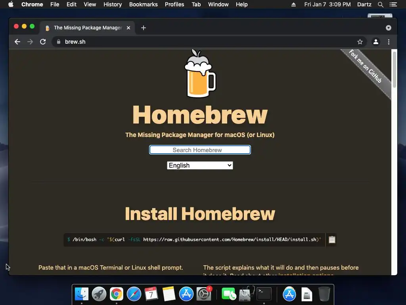Open System Preferences with badge in Dock
The height and width of the screenshot is (305, 406).
[204, 294]
